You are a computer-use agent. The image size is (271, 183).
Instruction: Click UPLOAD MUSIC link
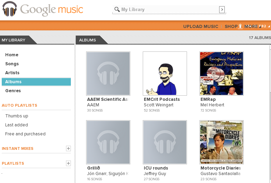coord(200,26)
